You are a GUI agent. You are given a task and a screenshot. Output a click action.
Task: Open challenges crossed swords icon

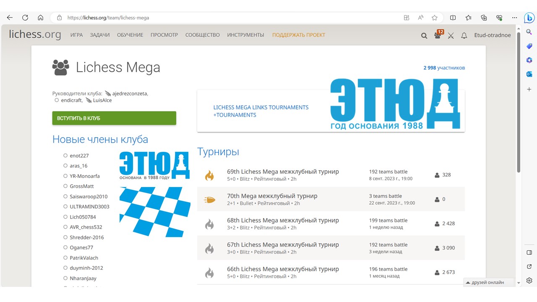(451, 36)
